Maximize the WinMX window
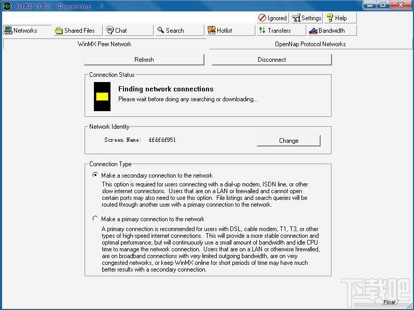This screenshot has width=414, height=310. (382, 5)
